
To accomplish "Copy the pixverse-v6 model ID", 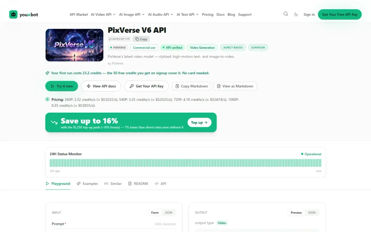I will 141,39.
